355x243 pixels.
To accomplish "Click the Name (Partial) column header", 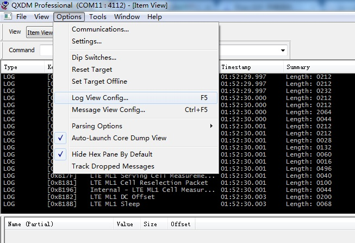I will pyautogui.click(x=59, y=224).
